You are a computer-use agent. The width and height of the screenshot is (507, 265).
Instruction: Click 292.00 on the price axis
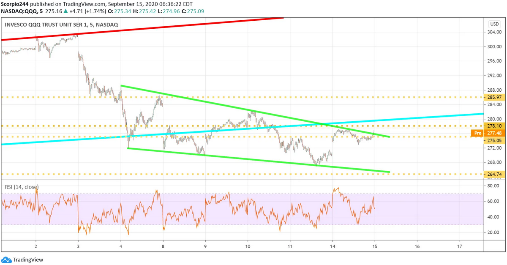(x=493, y=76)
